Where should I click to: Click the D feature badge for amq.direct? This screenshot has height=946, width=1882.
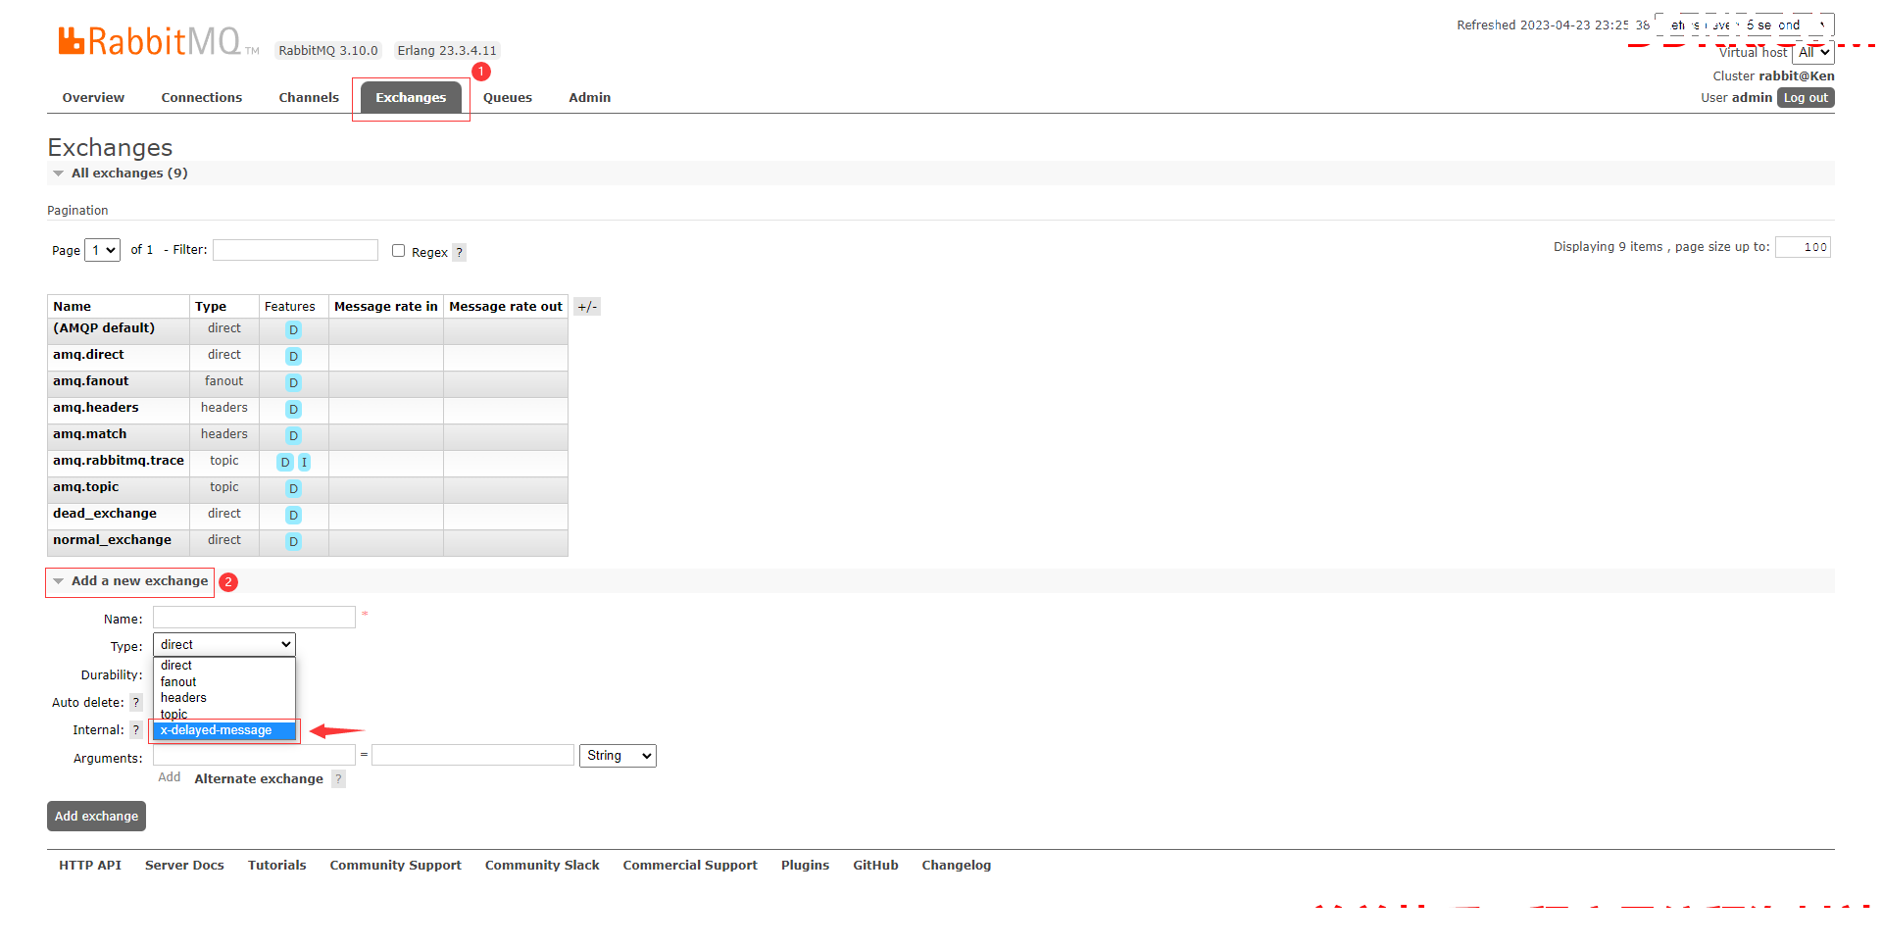[x=293, y=357]
